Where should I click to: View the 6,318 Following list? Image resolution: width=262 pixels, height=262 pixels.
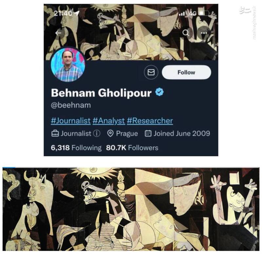pos(76,148)
